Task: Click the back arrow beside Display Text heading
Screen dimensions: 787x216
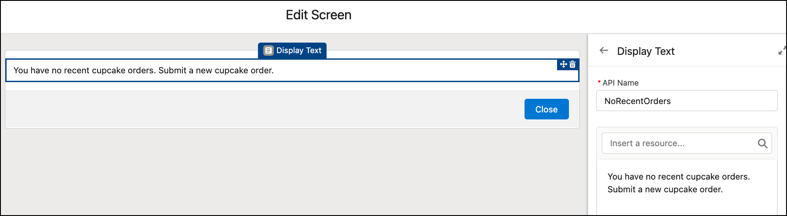Action: [x=604, y=50]
